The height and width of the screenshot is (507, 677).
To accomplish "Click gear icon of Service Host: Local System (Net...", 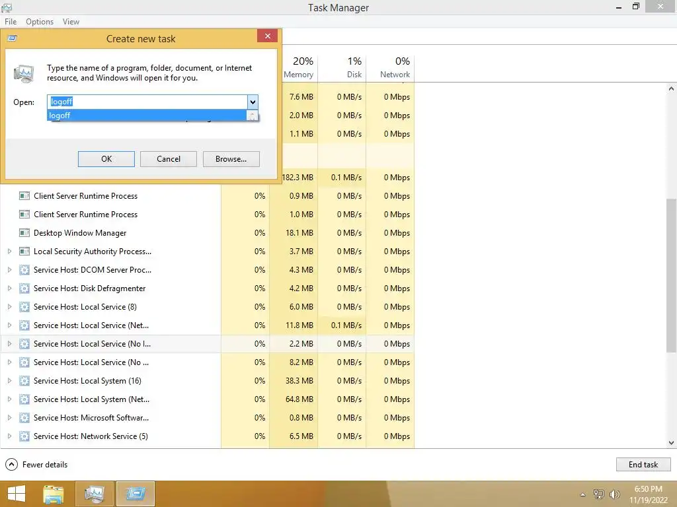I will click(24, 399).
